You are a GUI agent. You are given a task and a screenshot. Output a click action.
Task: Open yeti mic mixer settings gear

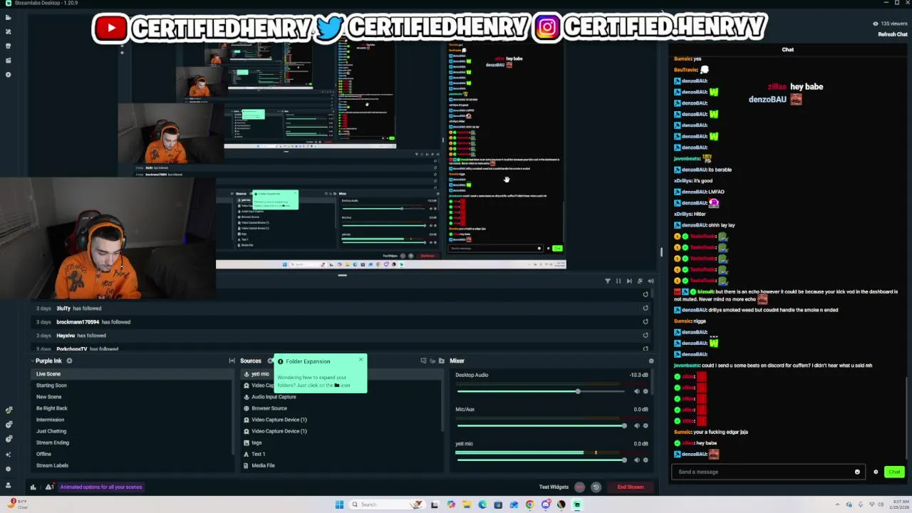646,460
